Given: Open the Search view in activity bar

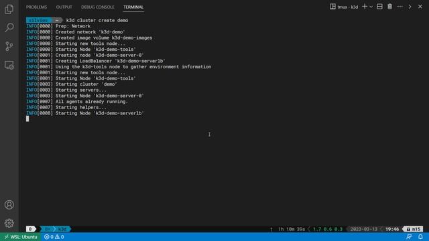Looking at the screenshot, I should (x=9, y=27).
